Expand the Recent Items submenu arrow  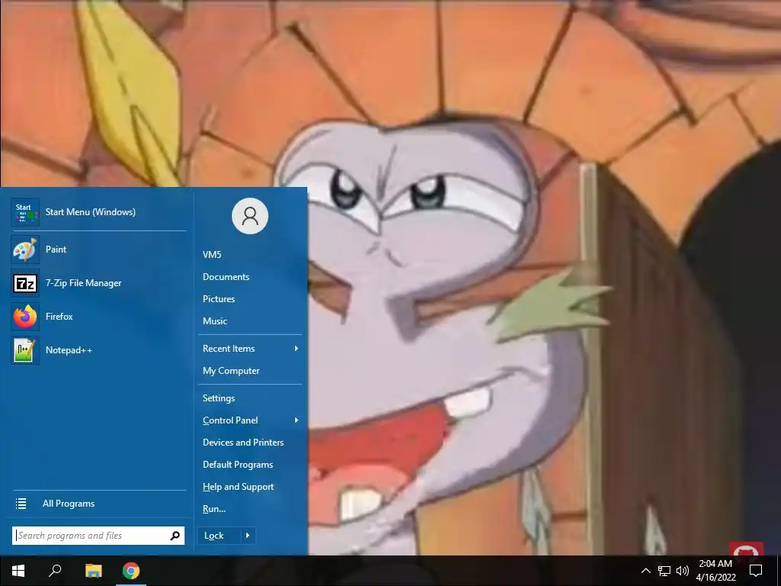coord(297,349)
